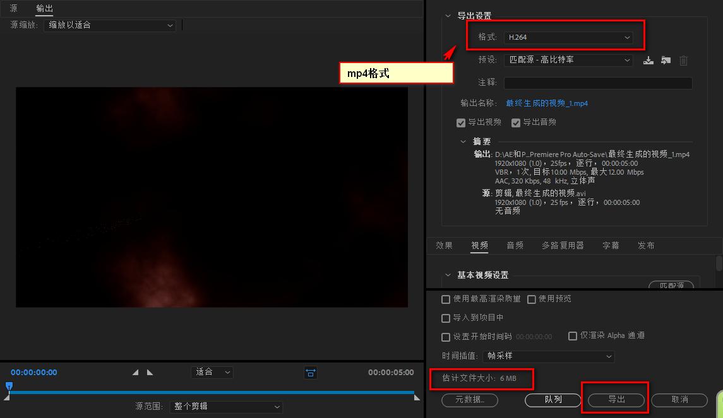Select the 源 tab at top left
The image size is (723, 418).
click(14, 9)
